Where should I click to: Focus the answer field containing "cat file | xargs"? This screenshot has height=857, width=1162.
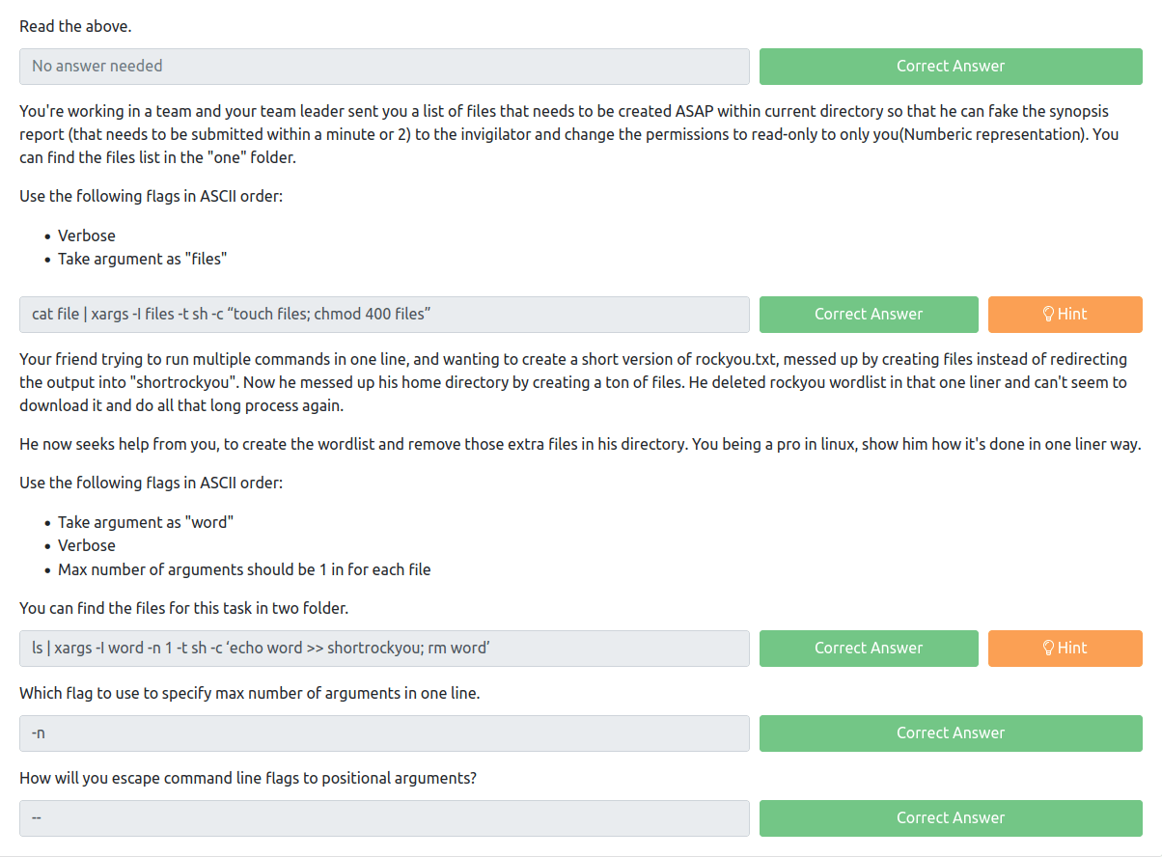click(384, 315)
